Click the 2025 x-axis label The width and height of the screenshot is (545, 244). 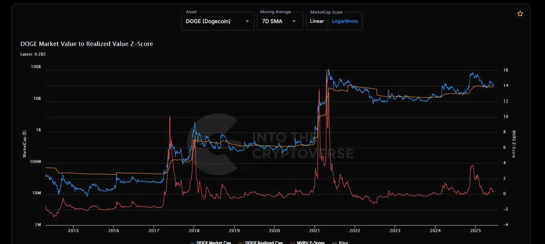pyautogui.click(x=475, y=230)
